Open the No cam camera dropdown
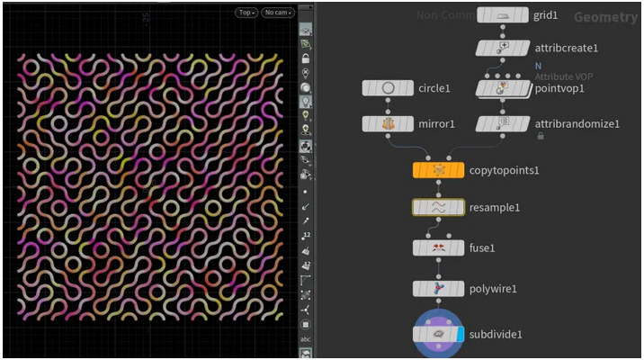The height and width of the screenshot is (360, 644). coord(278,13)
